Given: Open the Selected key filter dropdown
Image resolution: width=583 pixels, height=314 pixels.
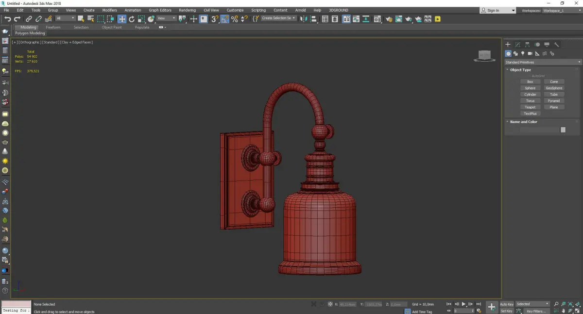Looking at the screenshot, I should (x=532, y=304).
